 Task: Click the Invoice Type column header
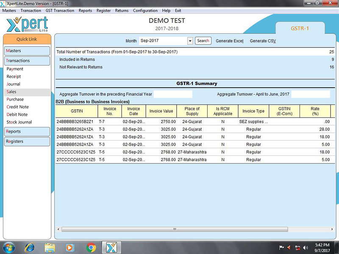click(253, 111)
